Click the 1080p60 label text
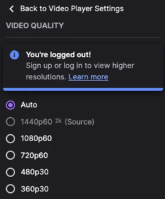Viewport: 165px width, 199px height. pos(36,138)
